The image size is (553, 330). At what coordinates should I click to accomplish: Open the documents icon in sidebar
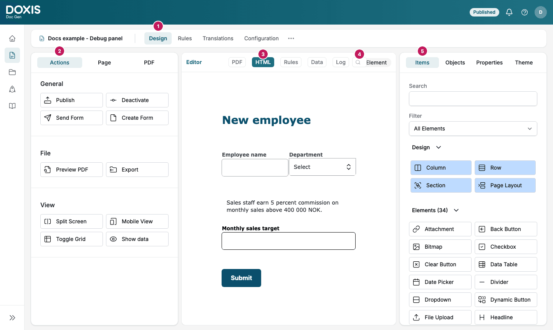(x=12, y=55)
